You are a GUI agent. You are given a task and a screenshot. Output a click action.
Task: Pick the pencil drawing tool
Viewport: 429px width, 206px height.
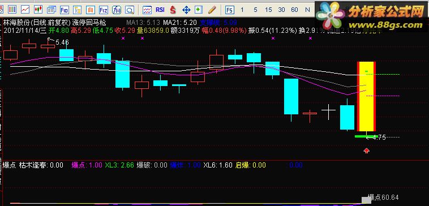[x=212, y=10]
